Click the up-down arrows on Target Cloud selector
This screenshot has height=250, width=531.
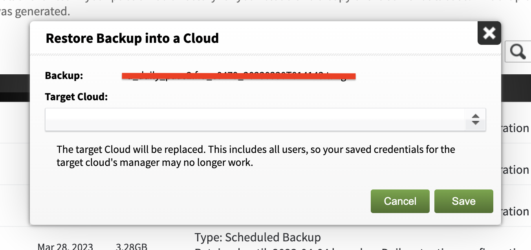[475, 119]
